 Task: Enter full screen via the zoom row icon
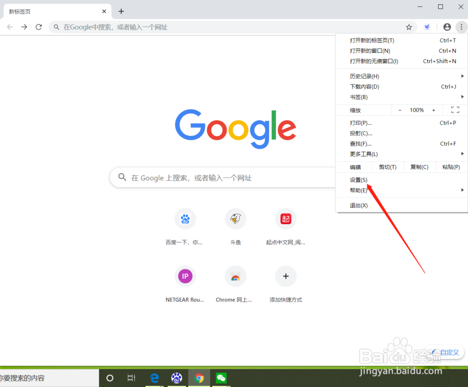pos(454,110)
